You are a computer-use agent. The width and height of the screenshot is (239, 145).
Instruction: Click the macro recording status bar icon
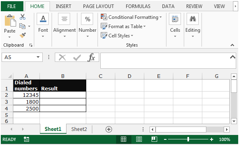click(26, 139)
